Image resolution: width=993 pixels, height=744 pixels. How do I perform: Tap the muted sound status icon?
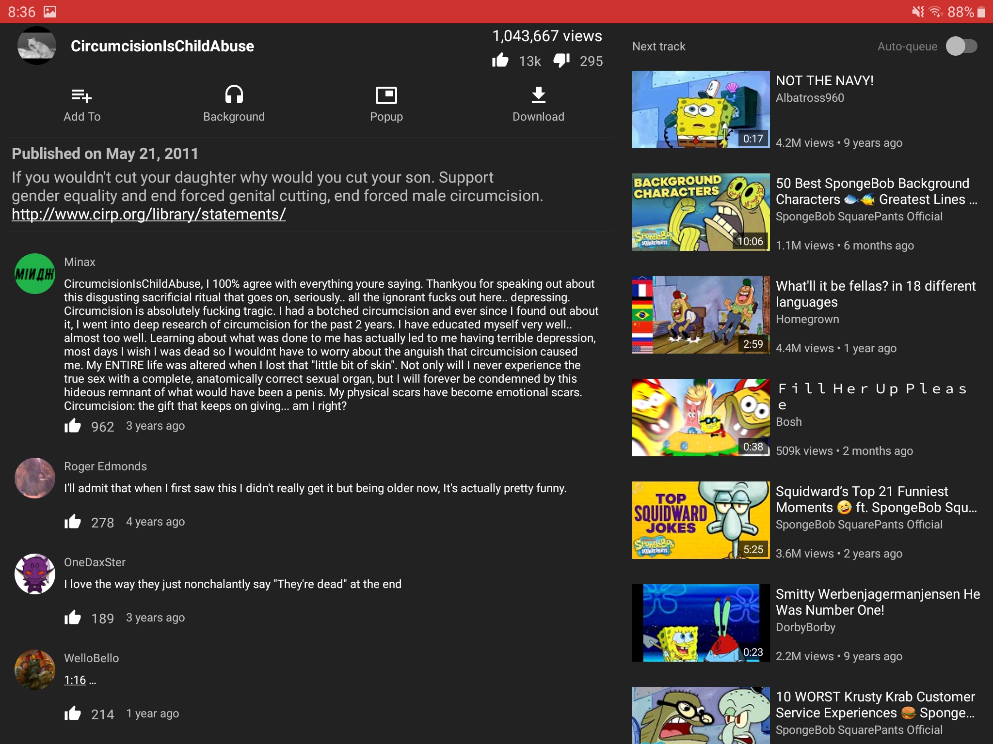918,12
